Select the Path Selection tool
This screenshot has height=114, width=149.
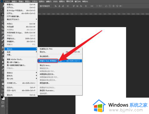pyautogui.click(x=3, y=76)
